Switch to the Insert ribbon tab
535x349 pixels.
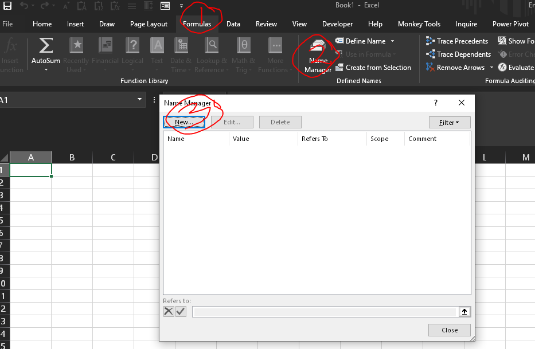[75, 24]
